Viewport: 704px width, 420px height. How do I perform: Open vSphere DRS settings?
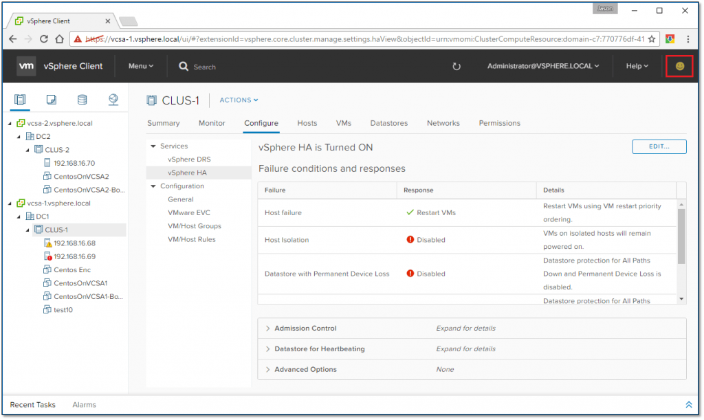point(189,159)
